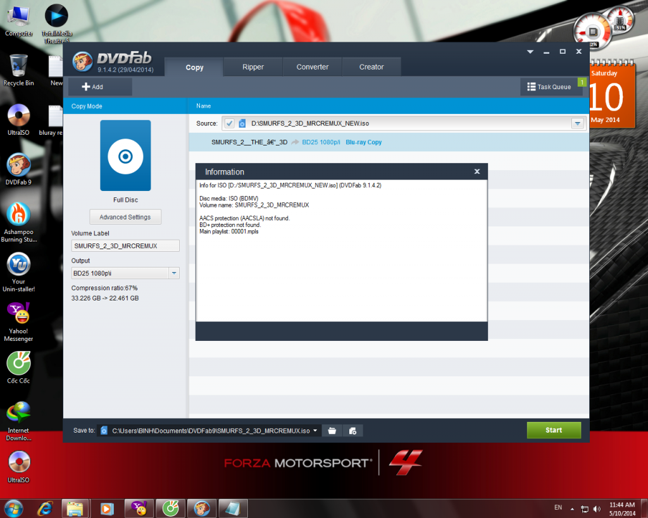Open the Windows Start menu orb
The height and width of the screenshot is (518, 648).
(x=13, y=508)
